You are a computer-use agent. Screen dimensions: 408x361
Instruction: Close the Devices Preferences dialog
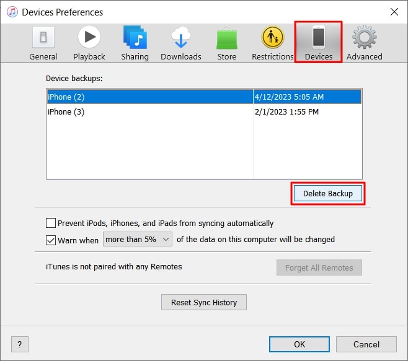(394, 12)
